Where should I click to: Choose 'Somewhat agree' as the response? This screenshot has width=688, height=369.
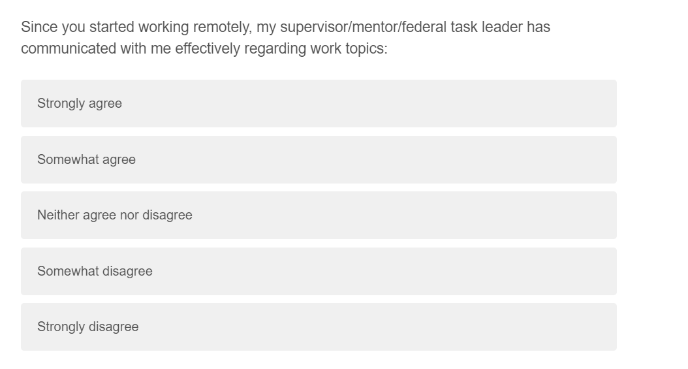(319, 159)
